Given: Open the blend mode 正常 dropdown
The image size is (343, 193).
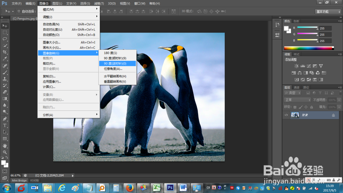Looking at the screenshot, I should (297, 100).
